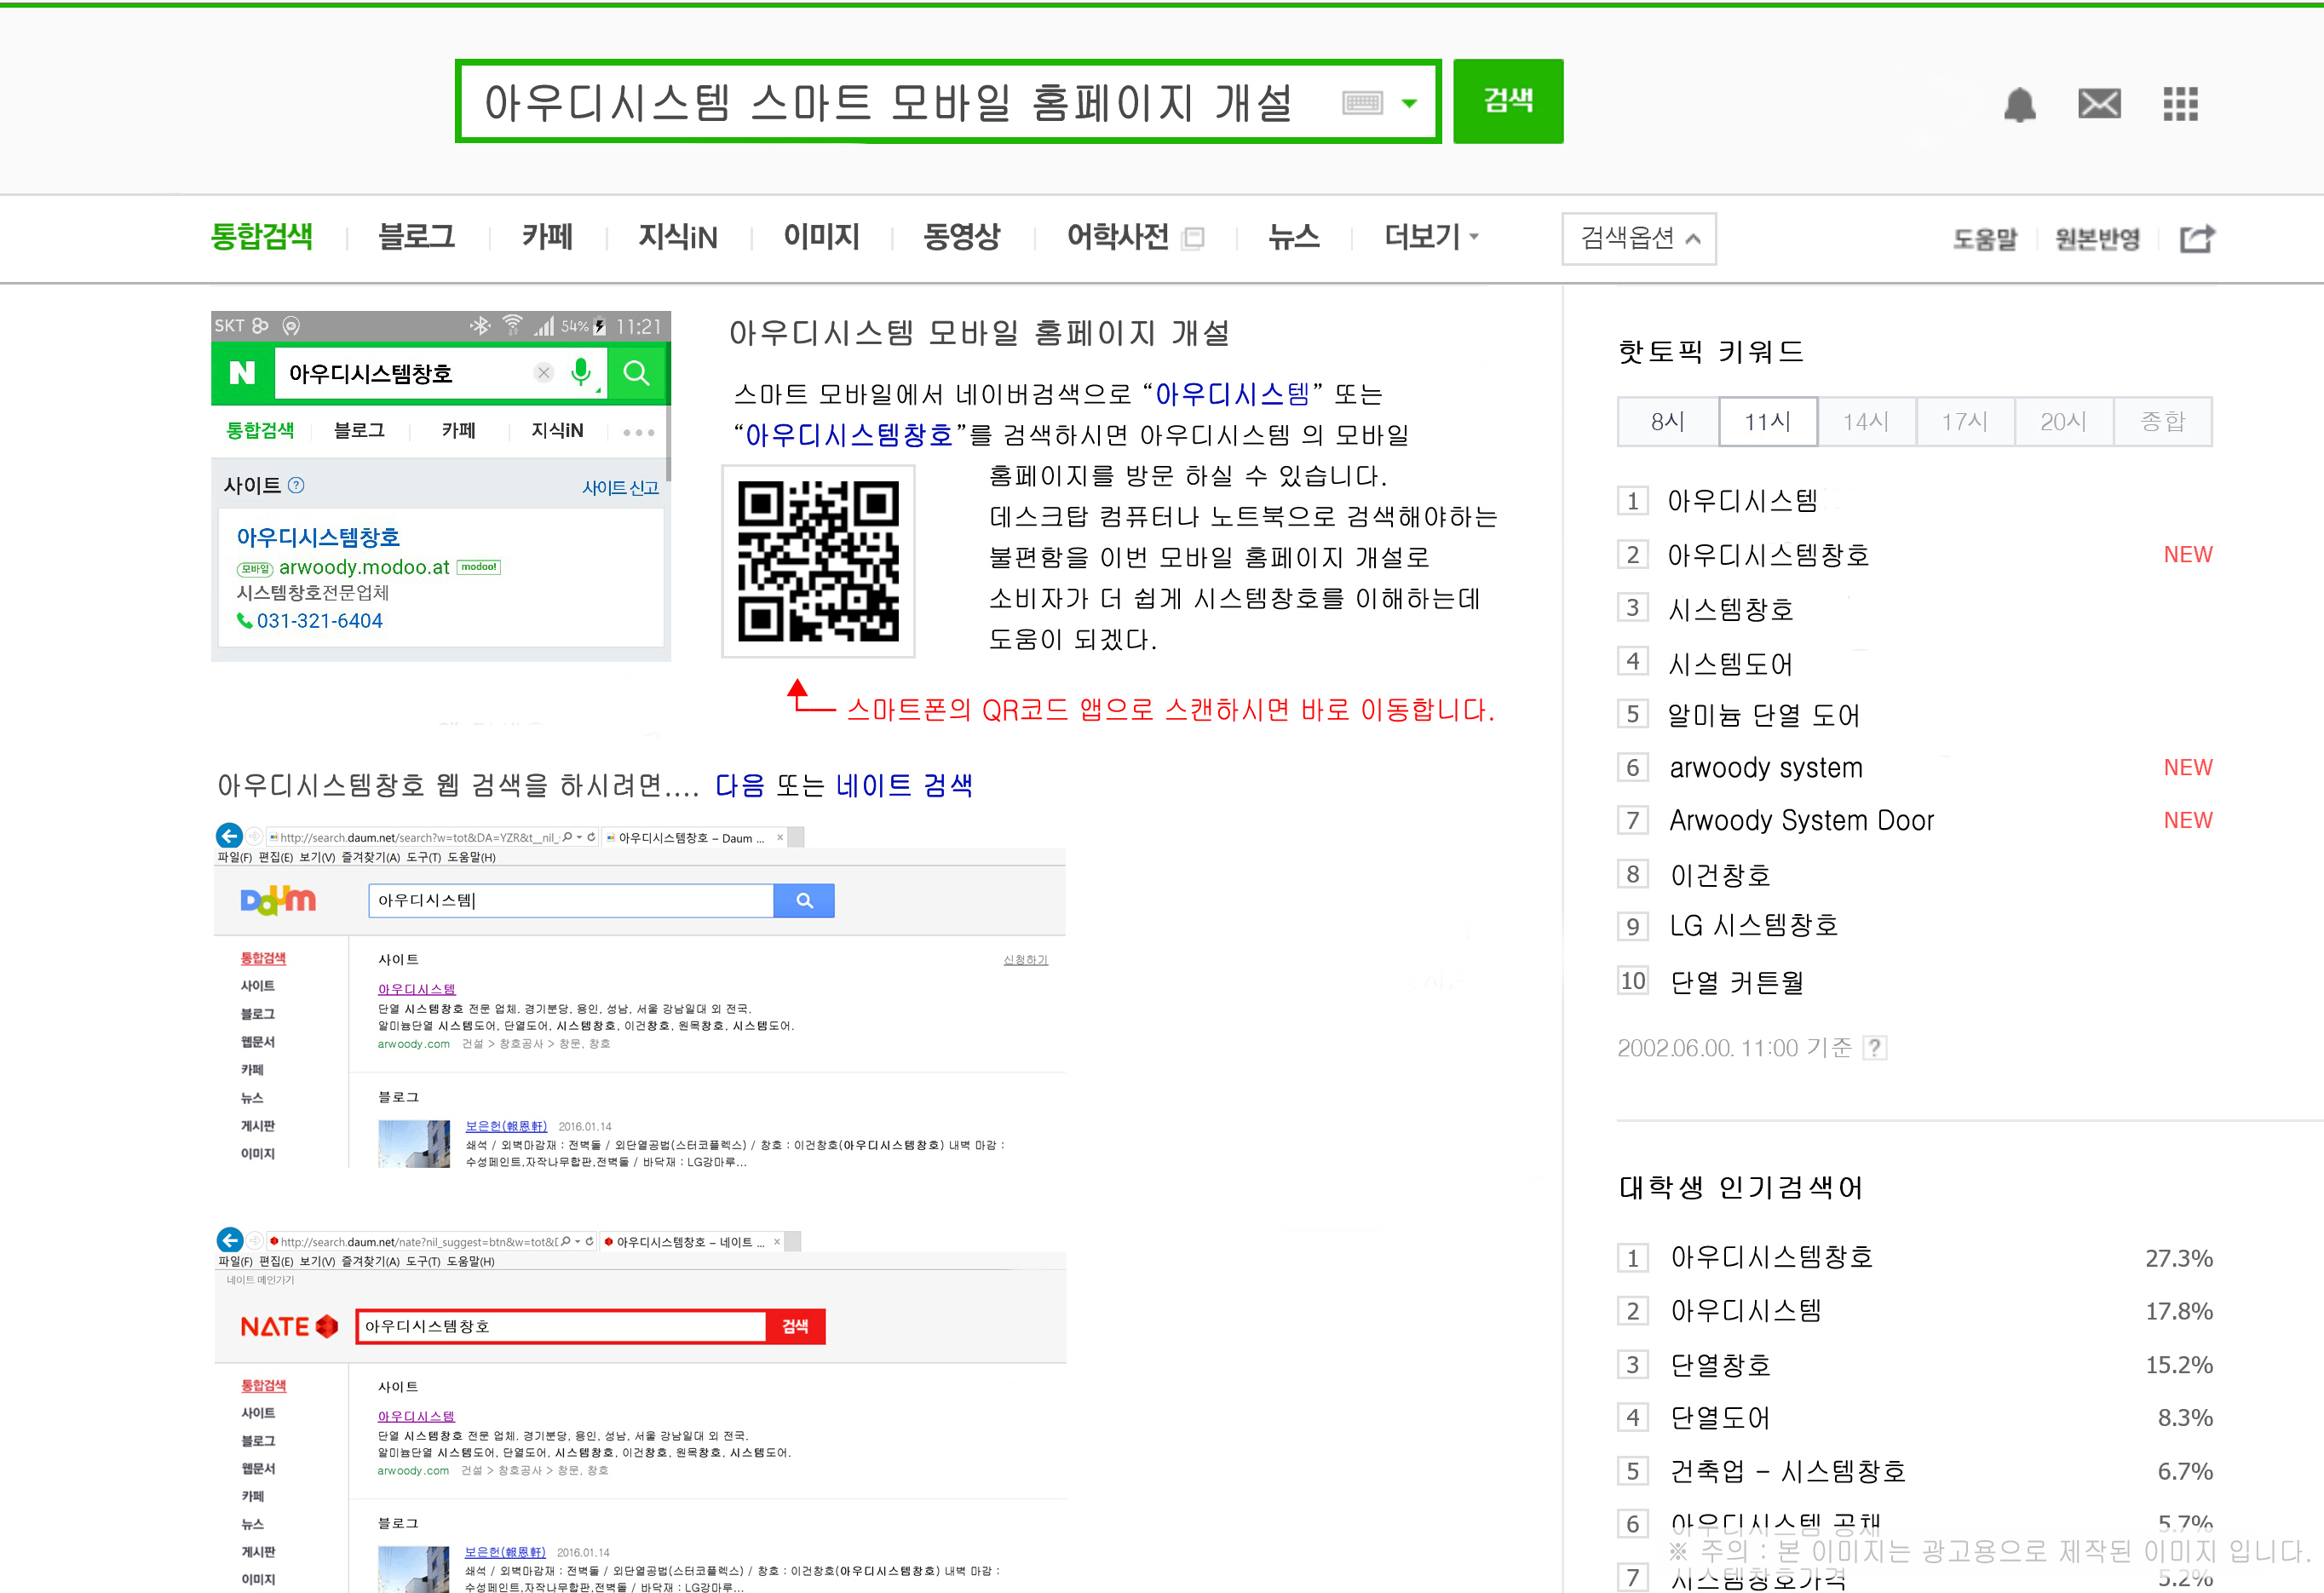Open 도구(T) menu in Nate browser
2324x1593 pixels.
click(x=423, y=1261)
